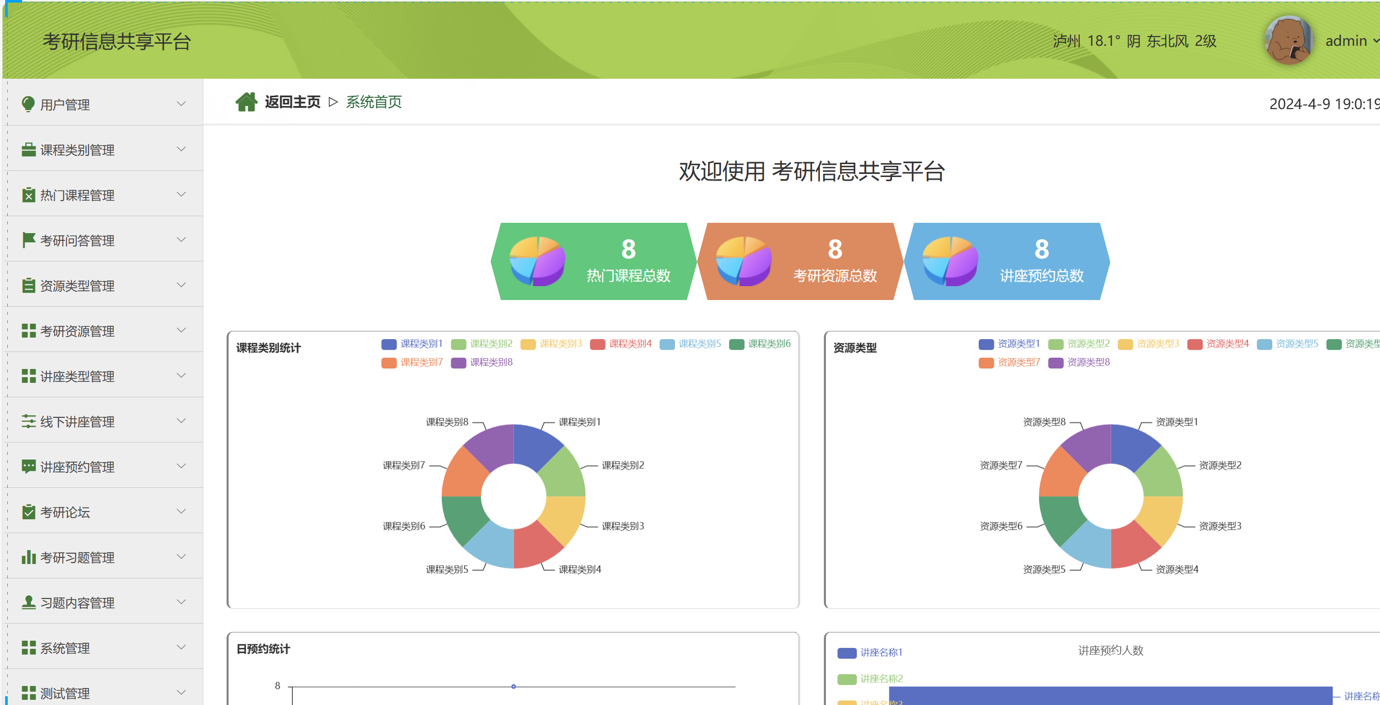
Task: Open the 系统管理 sidebar menu
Action: point(65,648)
